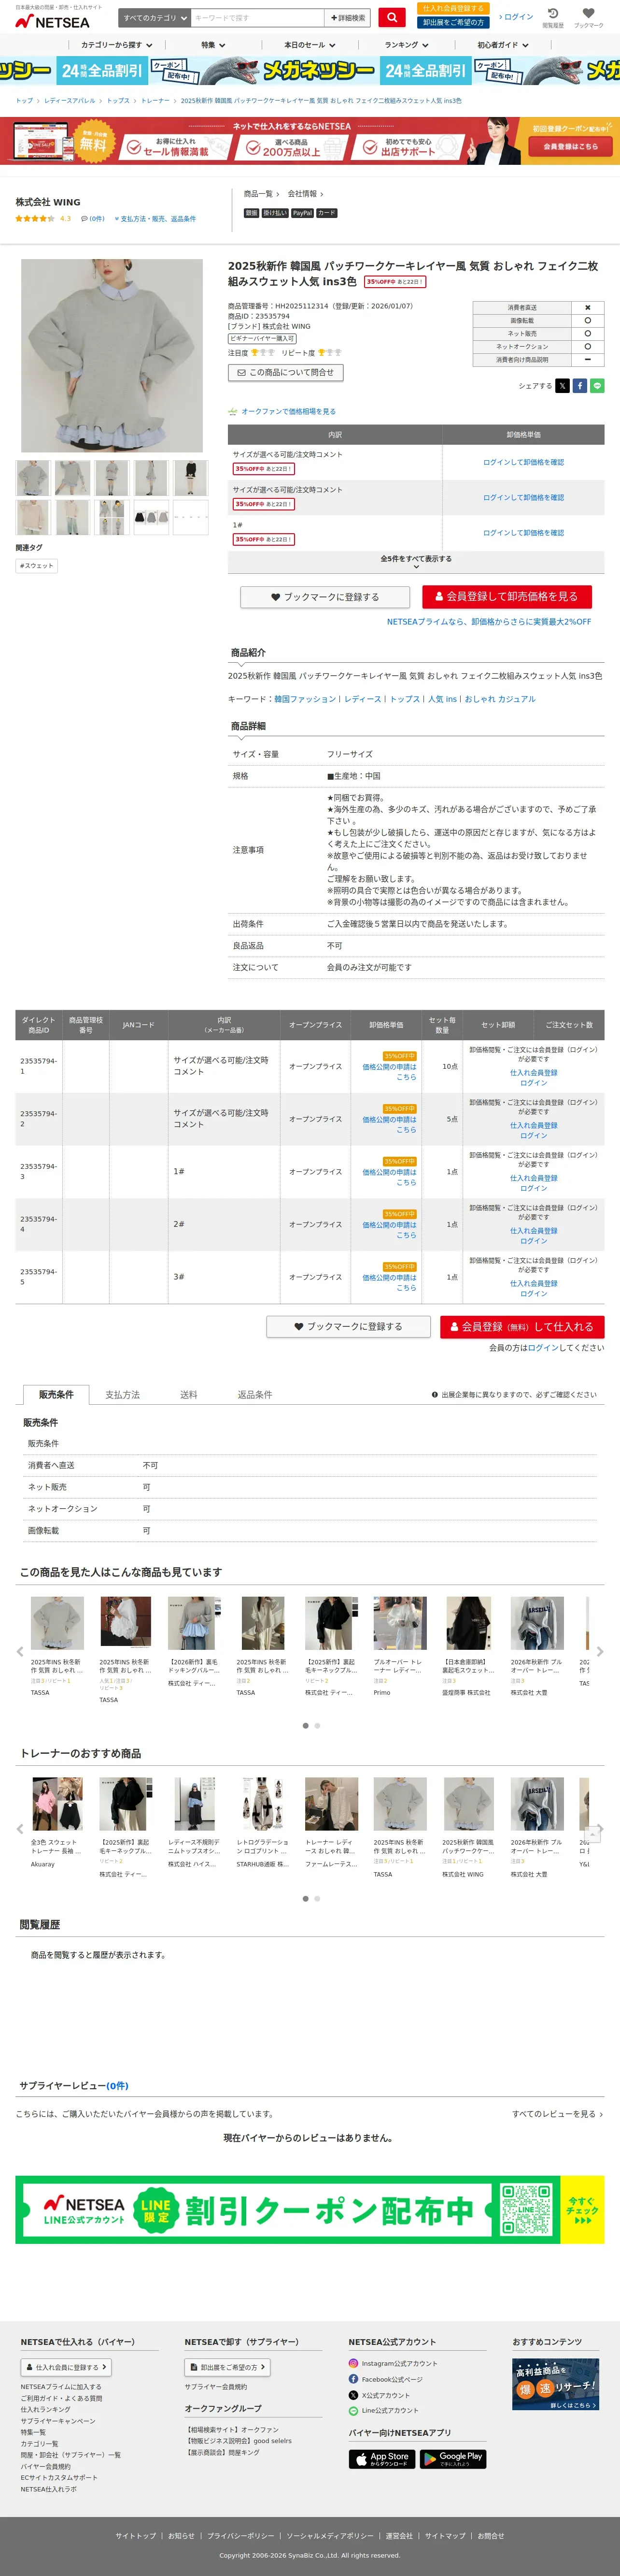Expand the カテゴリーから探す menu
Screen dimensions: 620x2576
pyautogui.click(x=117, y=45)
